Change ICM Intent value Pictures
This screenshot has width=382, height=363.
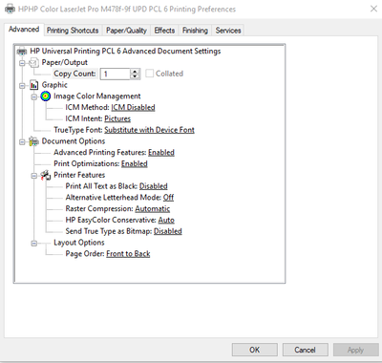click(x=117, y=118)
